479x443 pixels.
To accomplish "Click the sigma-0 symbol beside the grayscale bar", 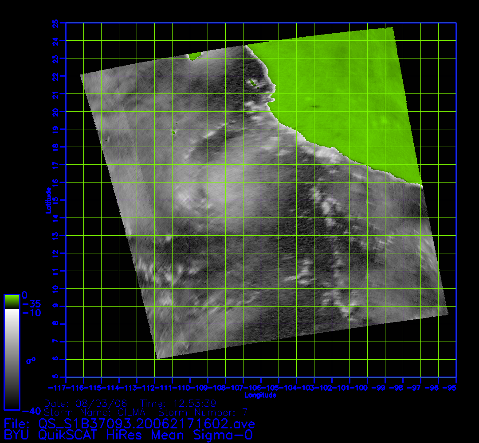I will [31, 361].
